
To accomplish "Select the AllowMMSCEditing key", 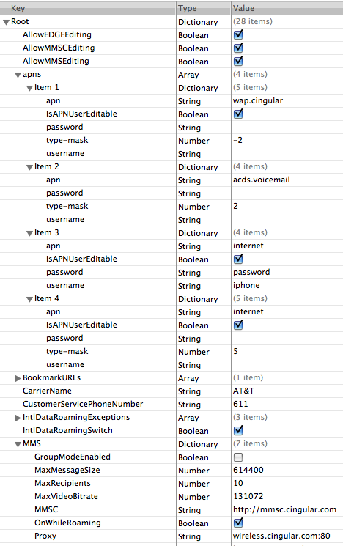I will tap(59, 48).
